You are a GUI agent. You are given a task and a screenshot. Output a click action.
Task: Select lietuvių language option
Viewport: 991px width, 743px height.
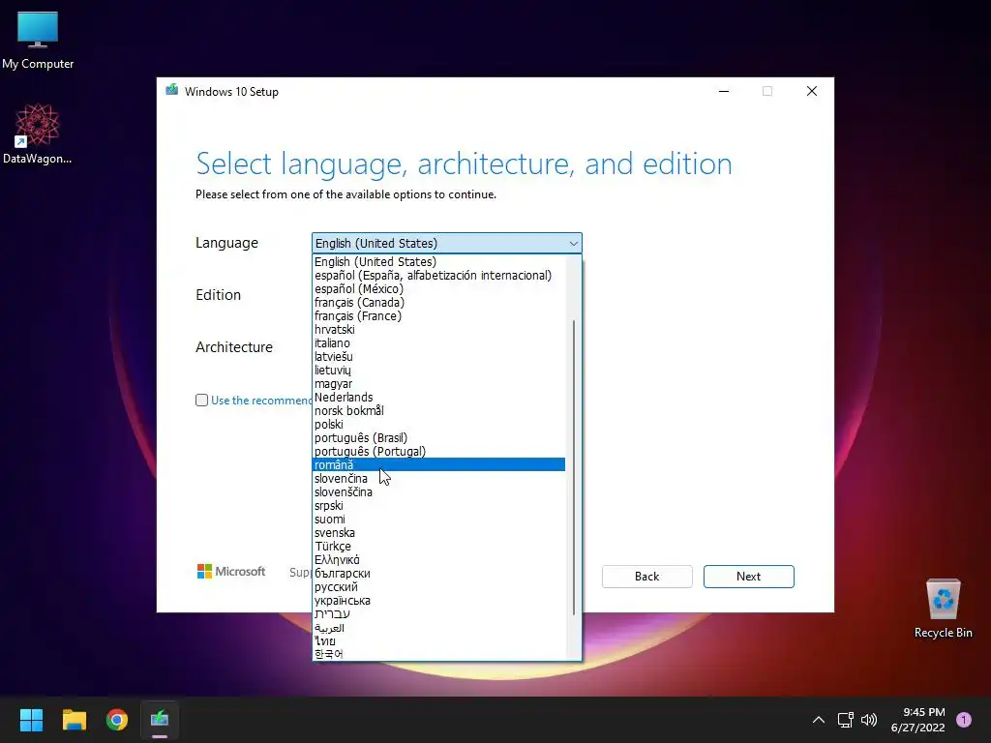point(438,371)
